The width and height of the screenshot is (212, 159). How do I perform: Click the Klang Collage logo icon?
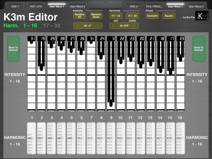coord(202,16)
